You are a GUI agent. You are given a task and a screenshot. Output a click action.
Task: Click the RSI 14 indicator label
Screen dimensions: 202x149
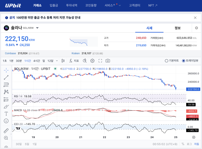[18, 96]
